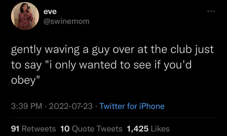Open the three-dot more options menu

(x=211, y=11)
